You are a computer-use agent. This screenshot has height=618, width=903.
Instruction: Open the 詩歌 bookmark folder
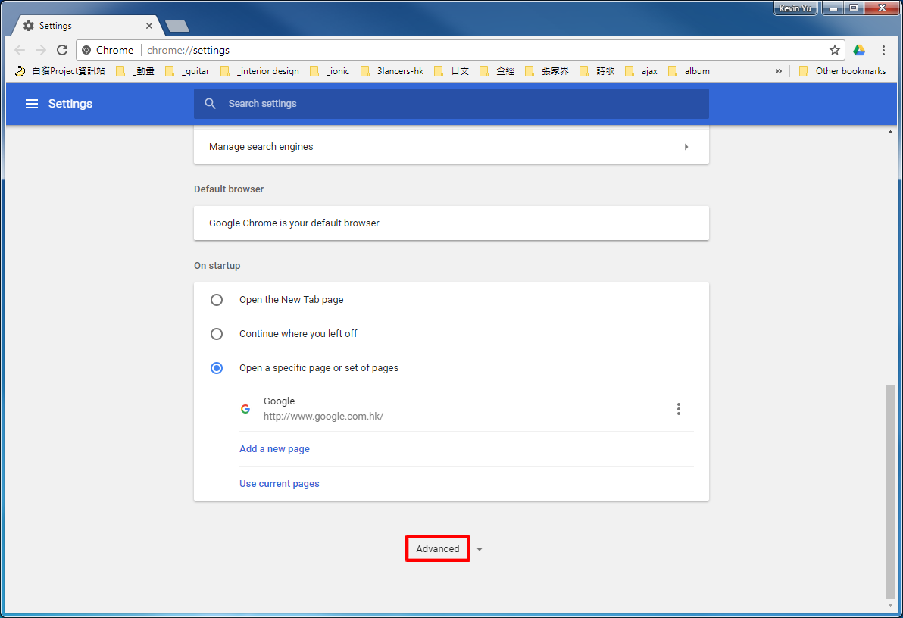tap(597, 71)
